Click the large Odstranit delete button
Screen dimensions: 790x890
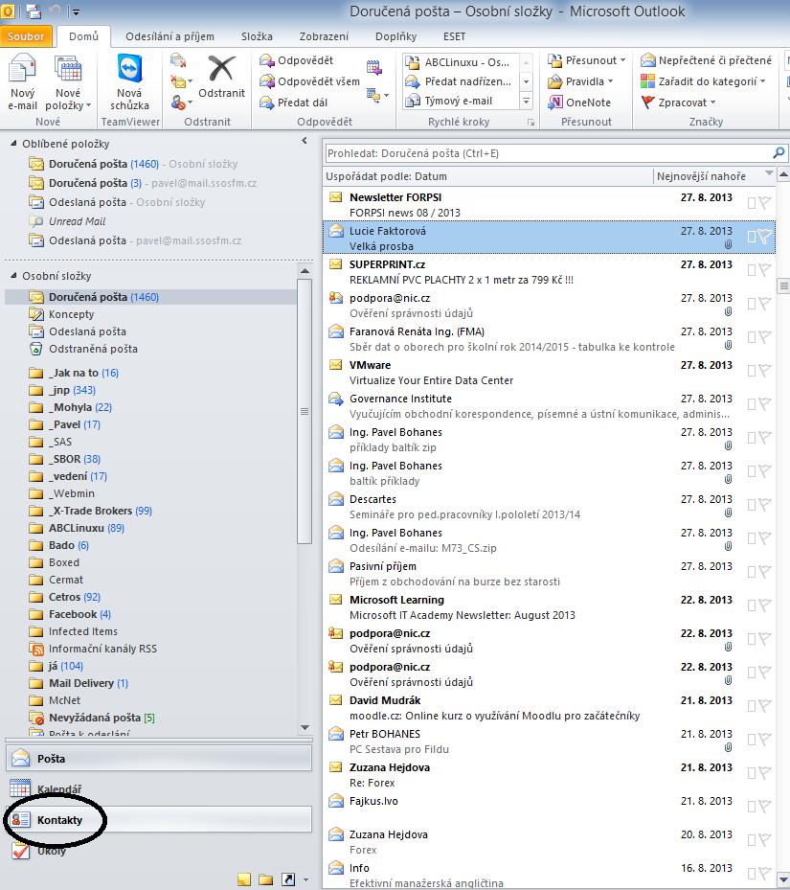pos(221,78)
